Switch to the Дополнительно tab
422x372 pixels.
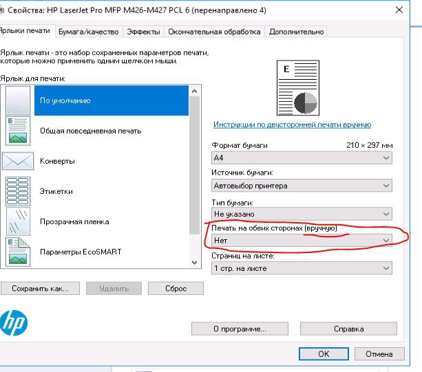tap(296, 32)
